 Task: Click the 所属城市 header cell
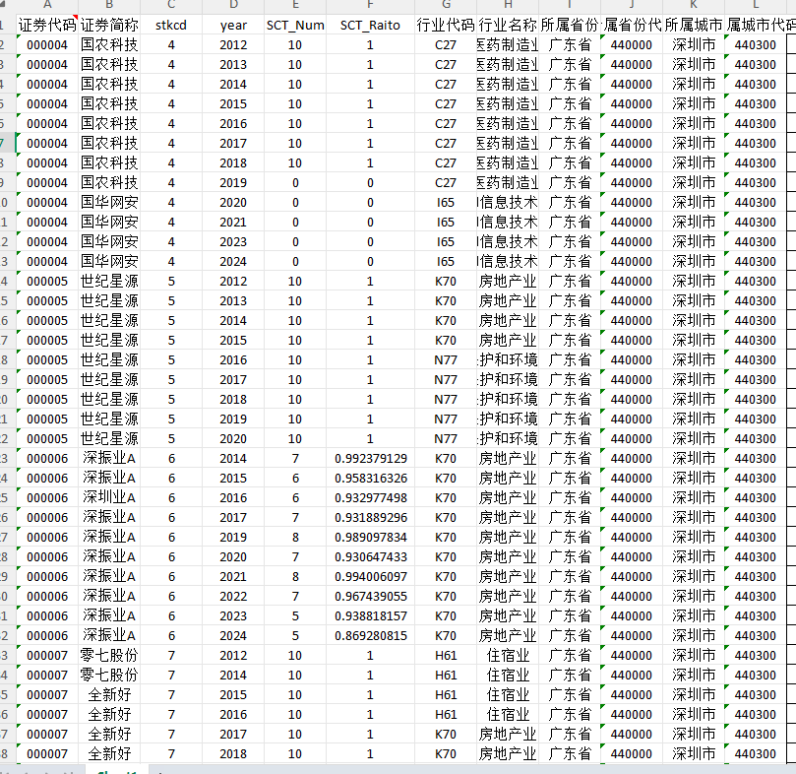(x=694, y=25)
